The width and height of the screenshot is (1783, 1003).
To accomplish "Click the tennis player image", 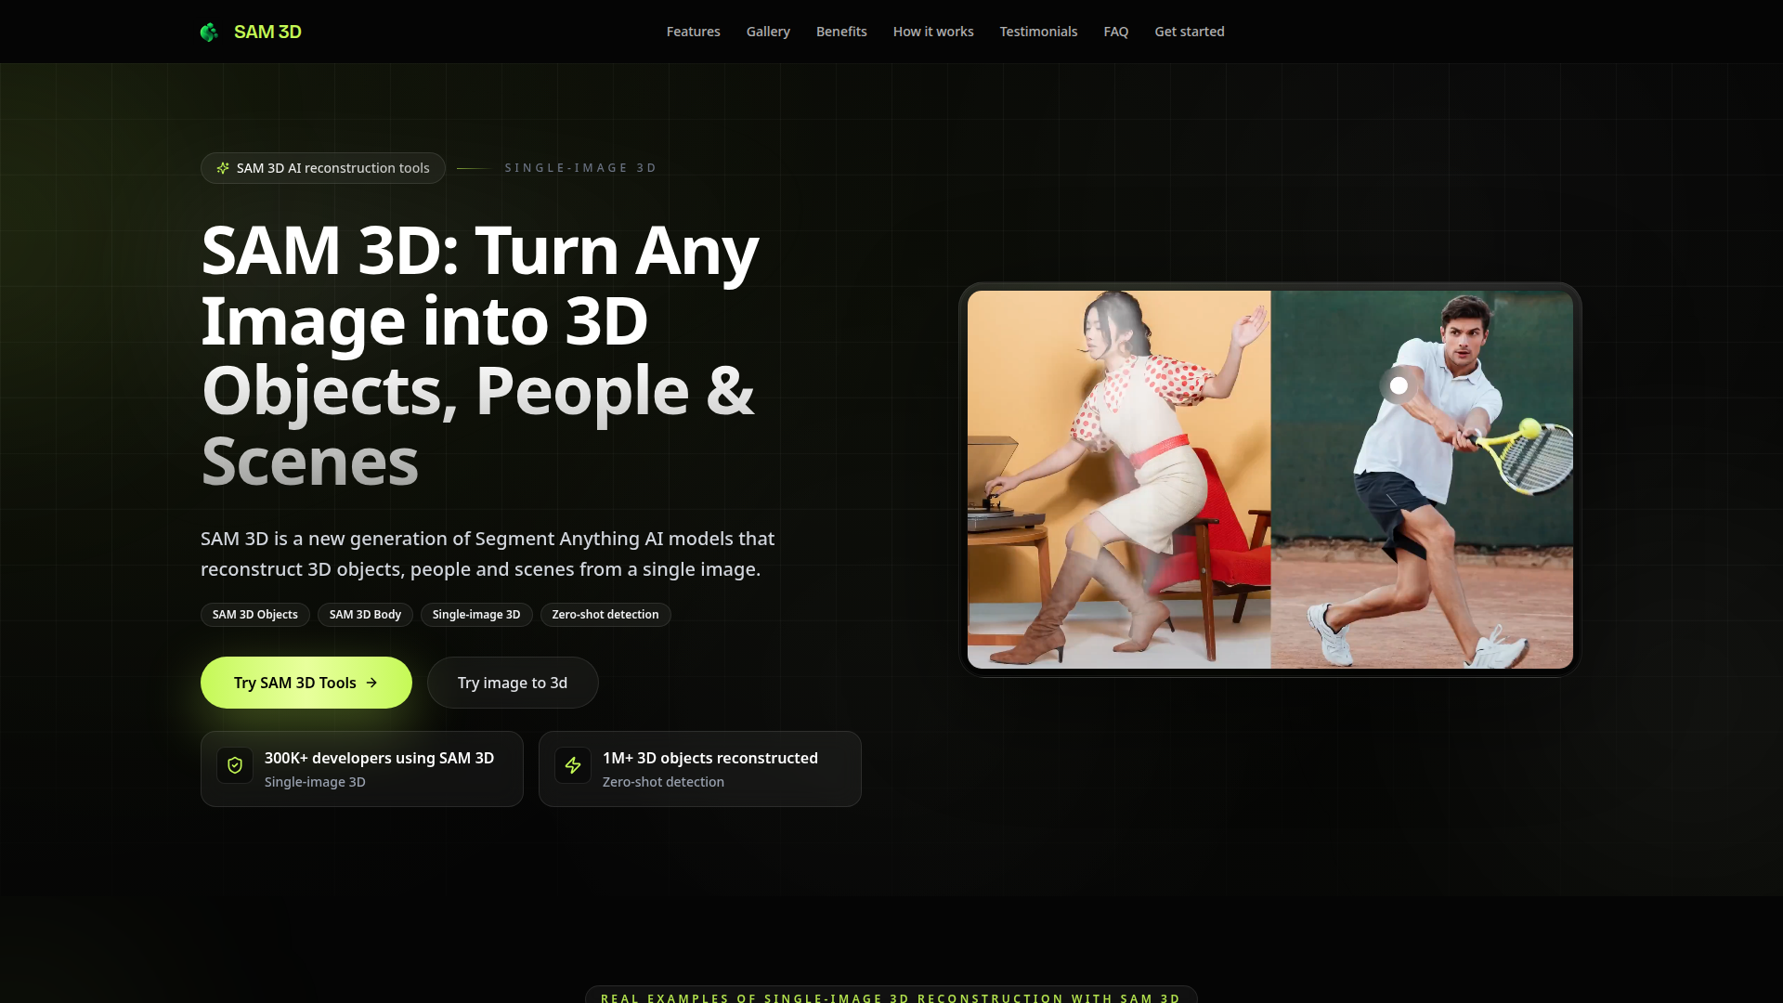I will click(1422, 479).
